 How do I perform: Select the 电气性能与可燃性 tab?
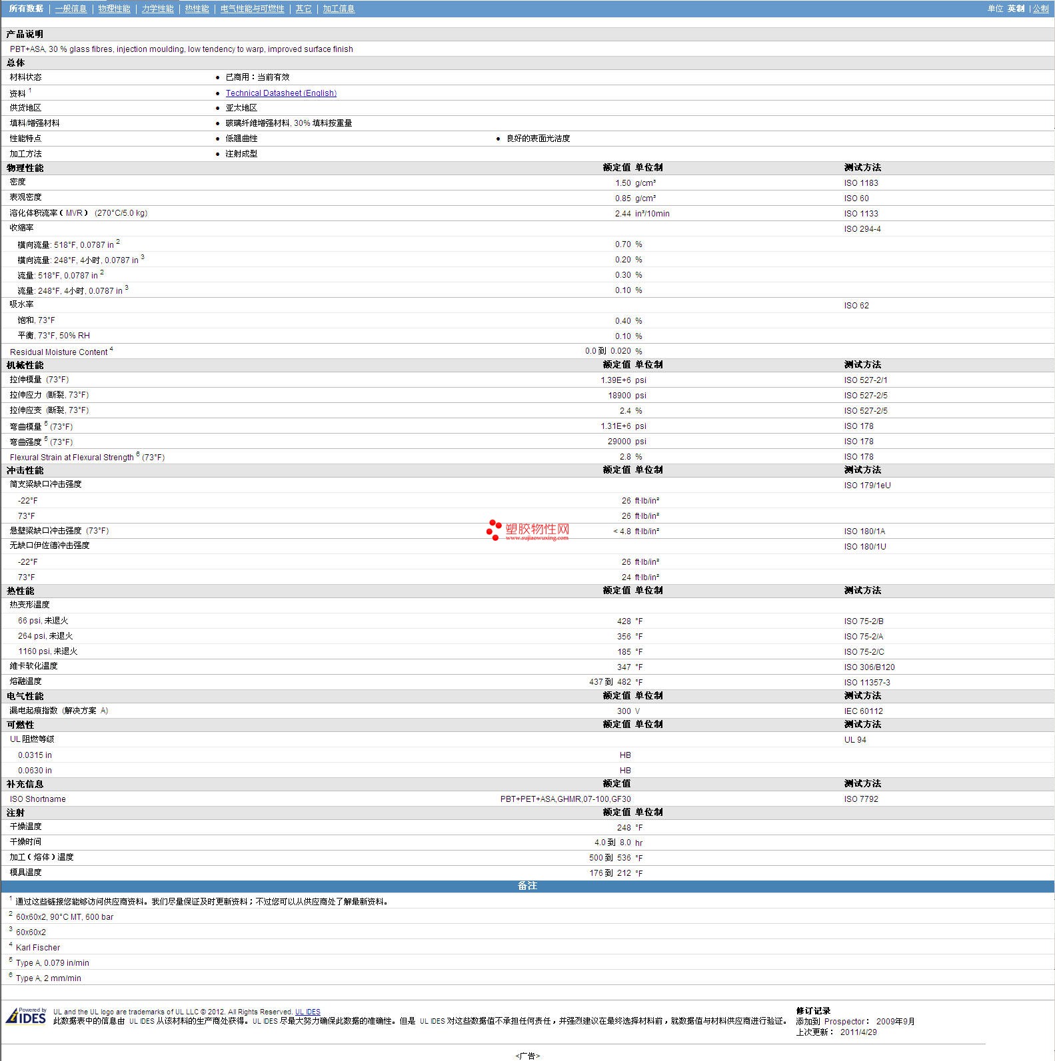(252, 9)
